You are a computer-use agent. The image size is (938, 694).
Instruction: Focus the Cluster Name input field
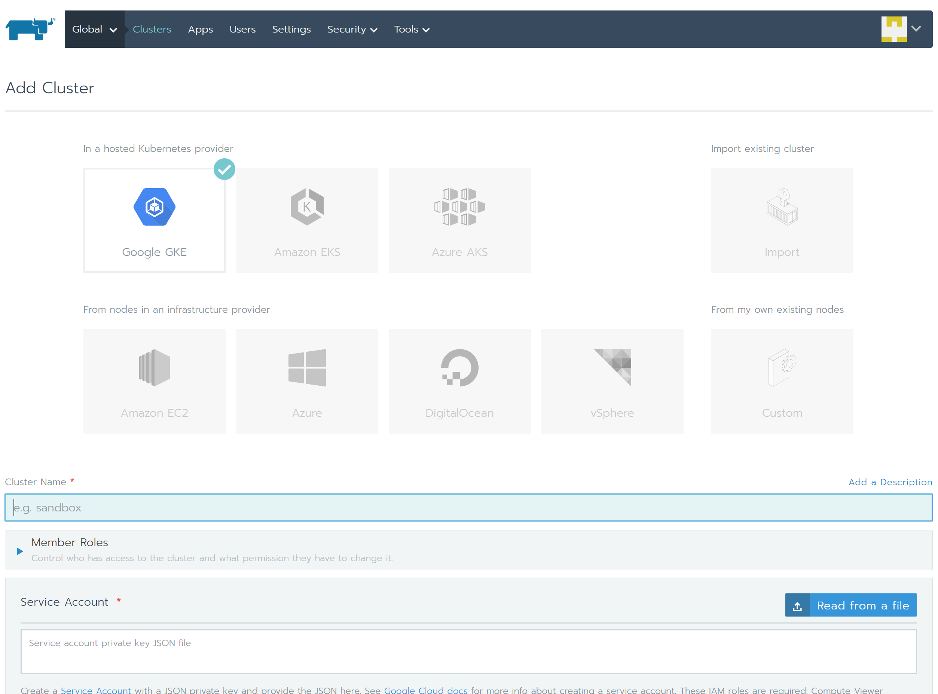point(468,507)
